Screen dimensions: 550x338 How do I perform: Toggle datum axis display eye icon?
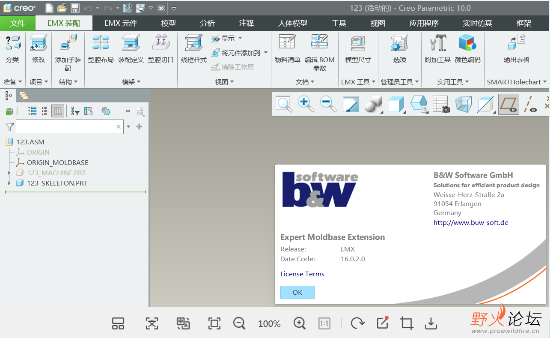pyautogui.click(x=531, y=104)
